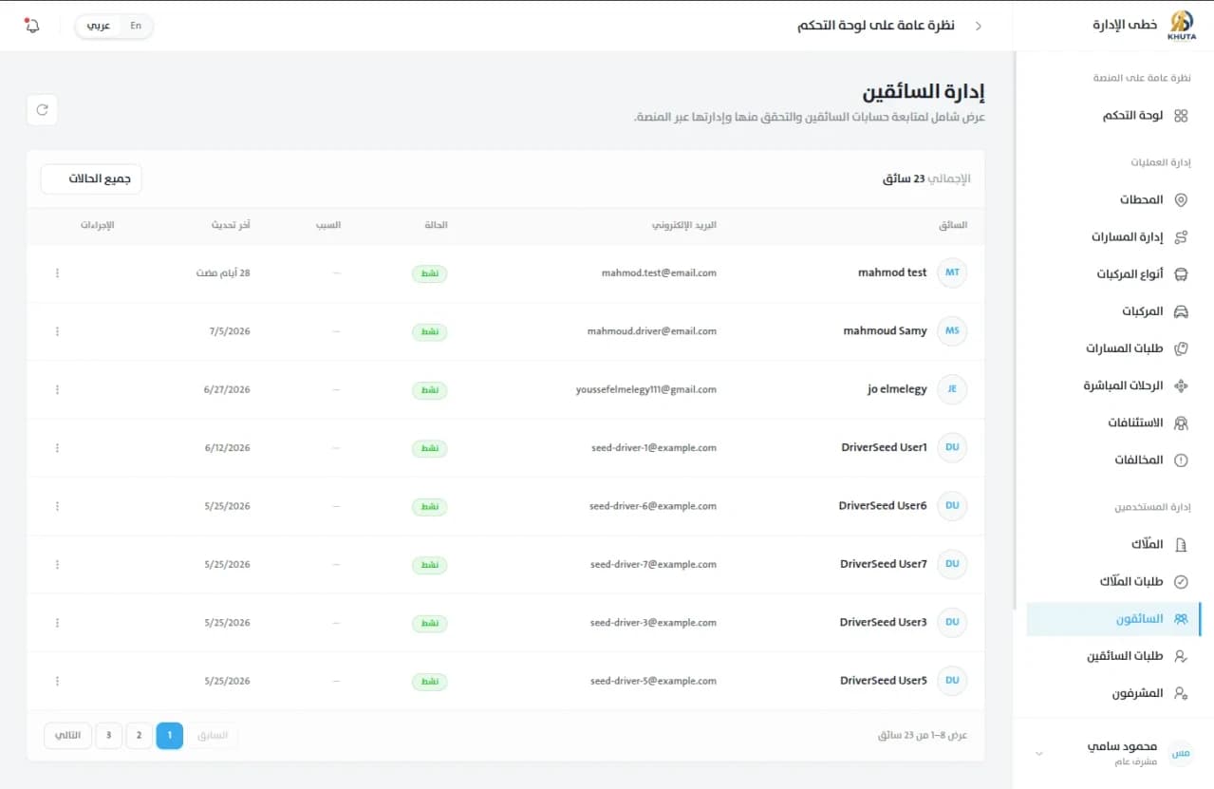The width and height of the screenshot is (1214, 789).
Task: Click the name DriverSeed User7
Action: click(883, 564)
